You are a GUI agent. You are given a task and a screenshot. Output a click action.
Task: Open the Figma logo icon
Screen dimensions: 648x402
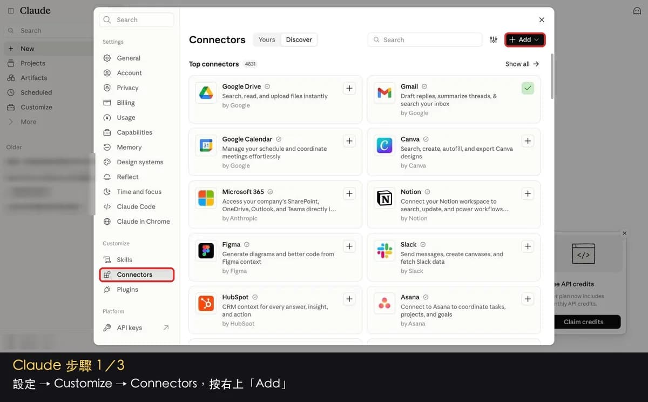click(206, 251)
